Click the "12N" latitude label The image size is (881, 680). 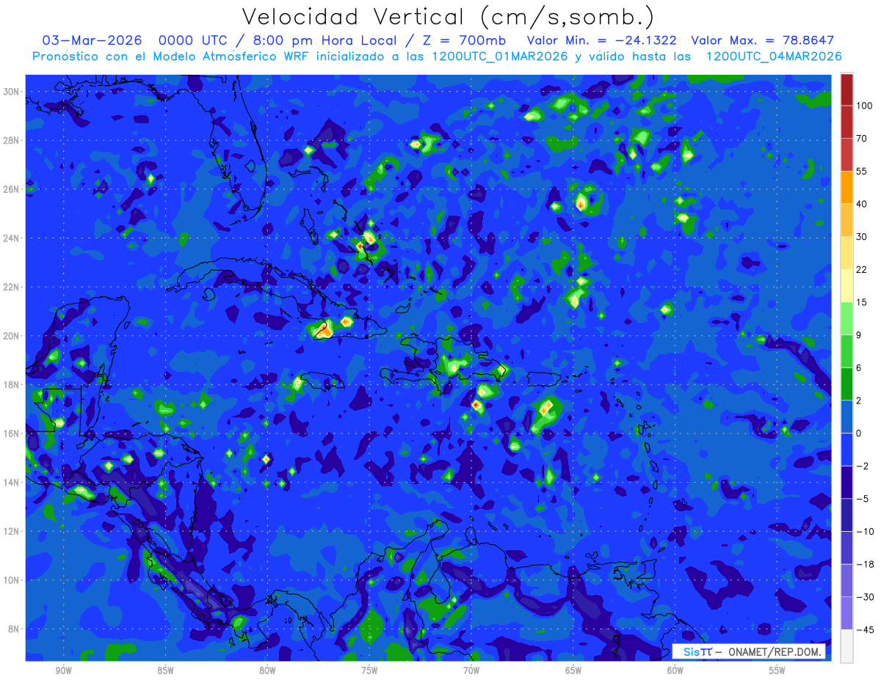12,531
